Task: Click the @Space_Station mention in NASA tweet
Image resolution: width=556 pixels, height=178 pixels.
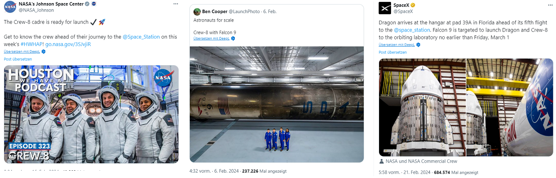Action: point(141,37)
